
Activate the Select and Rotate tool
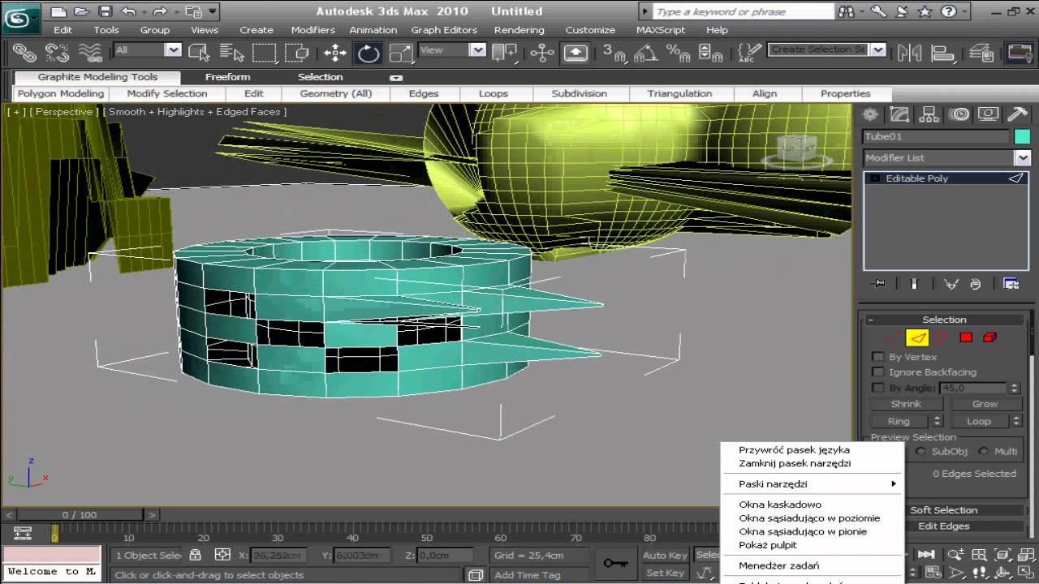tap(369, 54)
